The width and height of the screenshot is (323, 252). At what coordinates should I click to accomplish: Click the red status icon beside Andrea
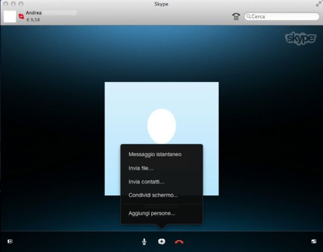coord(21,16)
